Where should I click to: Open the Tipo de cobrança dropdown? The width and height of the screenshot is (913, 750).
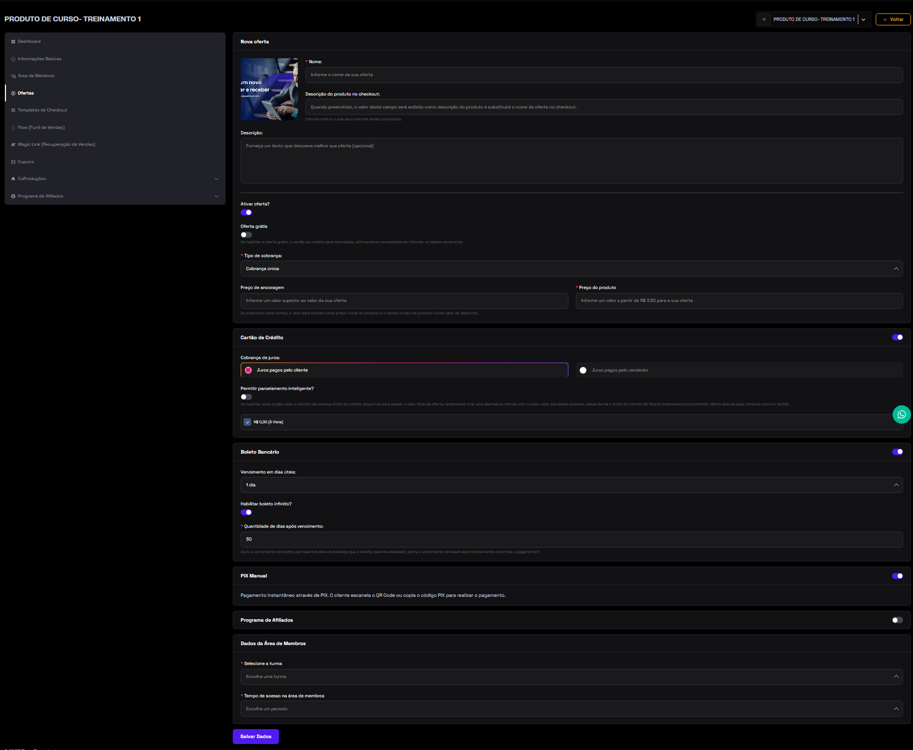point(571,269)
